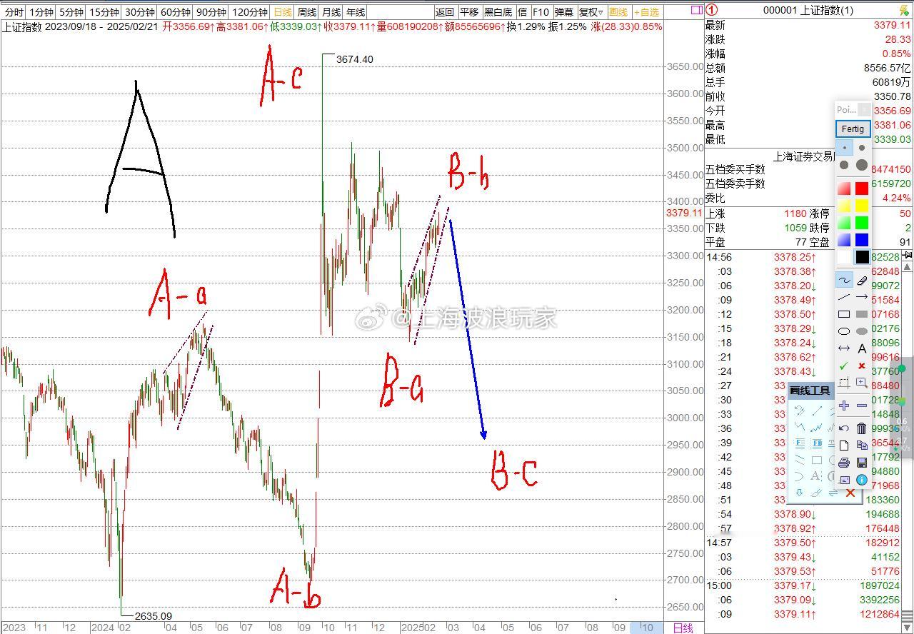The image size is (914, 634).
Task: Switch to 1分钟 chart period
Action: (x=41, y=12)
